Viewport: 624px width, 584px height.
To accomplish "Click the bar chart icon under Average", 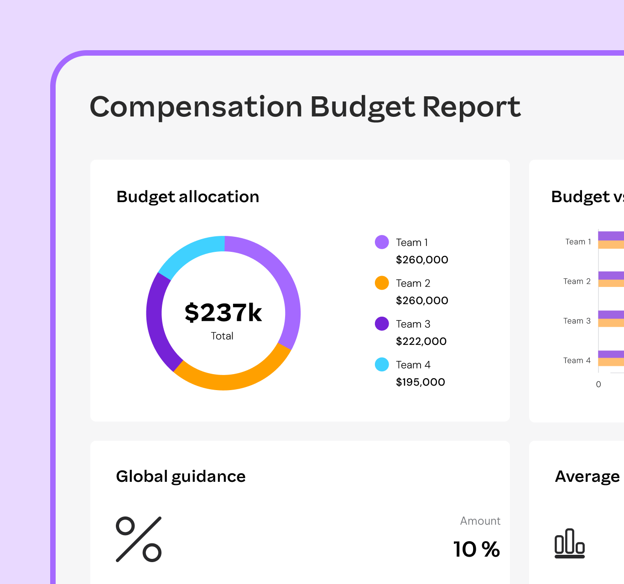I will click(570, 543).
